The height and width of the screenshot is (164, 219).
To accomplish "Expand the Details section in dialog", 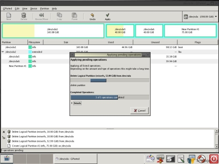I will coord(76,103).
